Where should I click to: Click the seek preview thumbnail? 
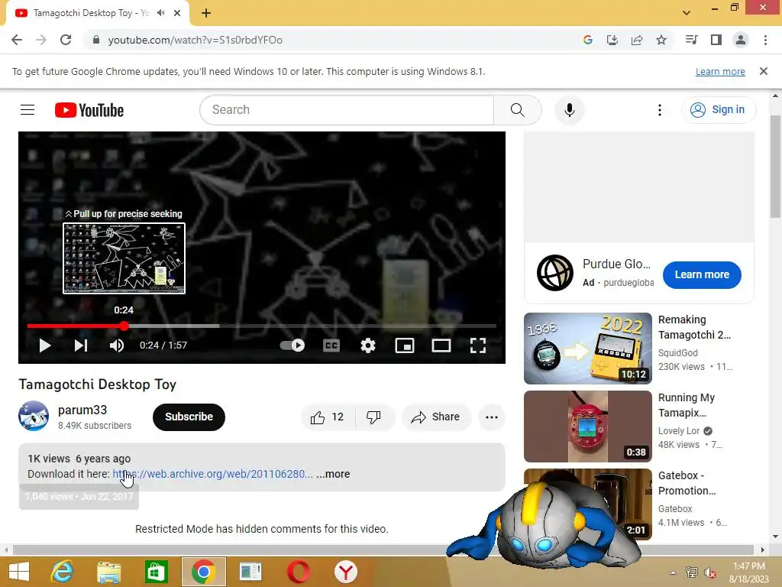[x=124, y=258]
